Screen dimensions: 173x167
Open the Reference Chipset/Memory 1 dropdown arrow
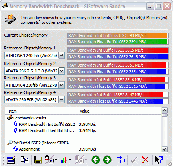click(x=61, y=56)
